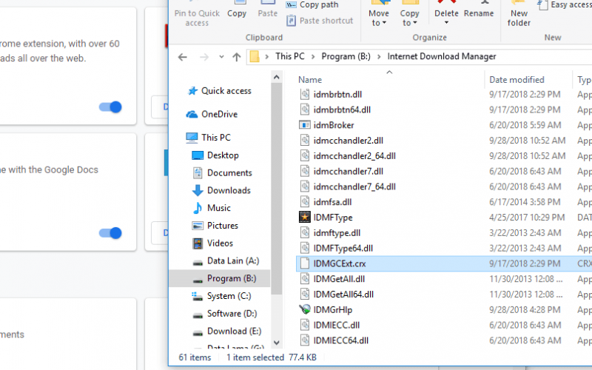Select Program (B:) in the breadcrumb
This screenshot has width=592, height=370.
click(x=346, y=56)
